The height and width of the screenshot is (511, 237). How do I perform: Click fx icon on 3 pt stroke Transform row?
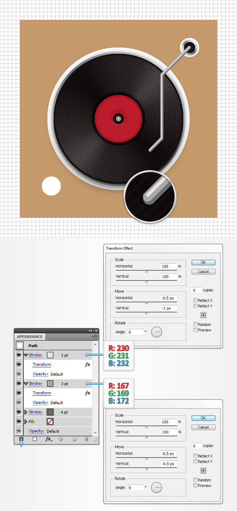tap(88, 393)
